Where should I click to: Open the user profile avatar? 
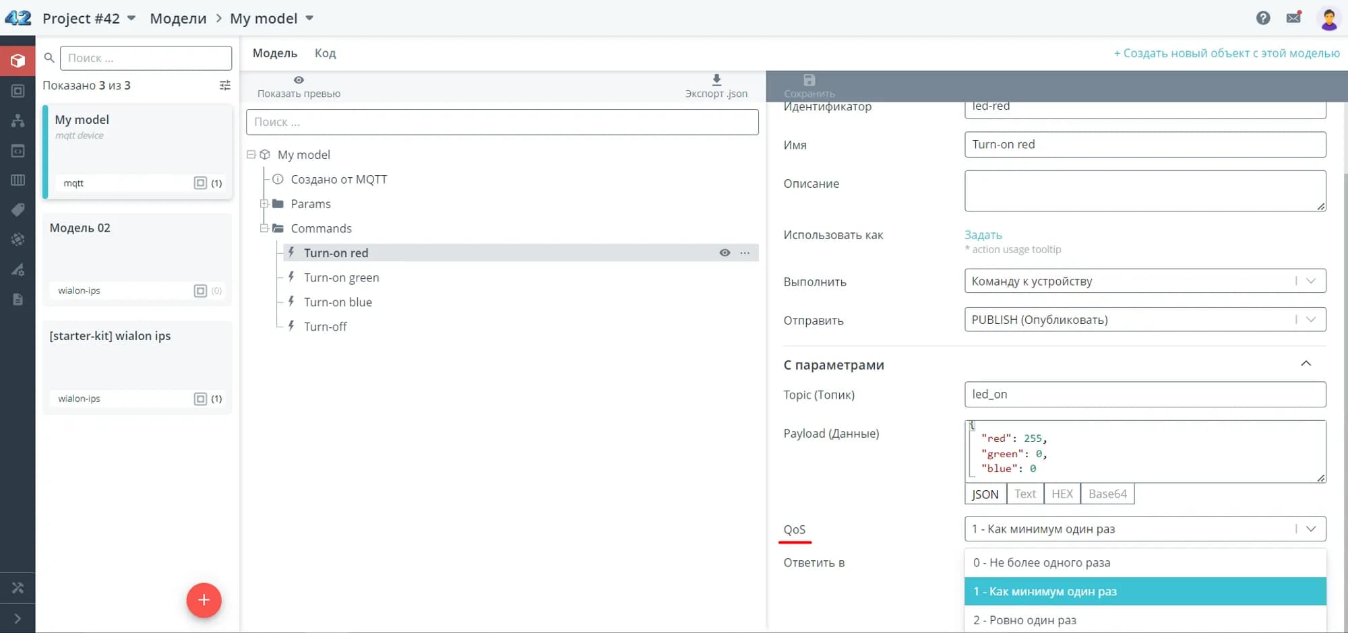(1328, 19)
